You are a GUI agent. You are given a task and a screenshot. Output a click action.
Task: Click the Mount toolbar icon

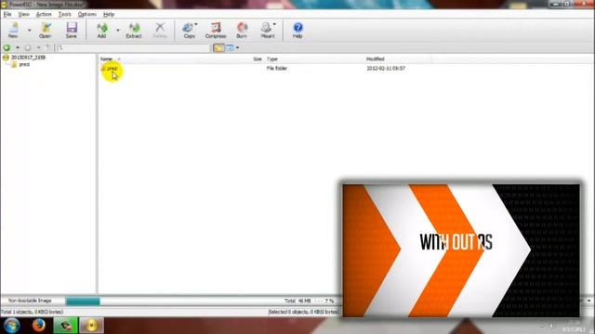click(x=268, y=30)
